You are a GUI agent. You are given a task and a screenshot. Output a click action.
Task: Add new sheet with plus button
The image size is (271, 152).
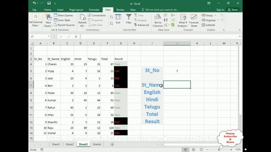pyautogui.click(x=112, y=144)
